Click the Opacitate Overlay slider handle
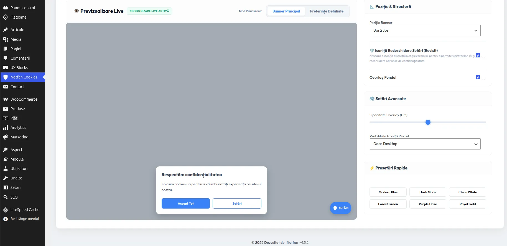Viewport: 507px width, 246px height. pyautogui.click(x=428, y=122)
